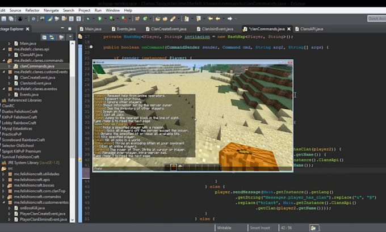Click the status bar icon right of cursor position
Screen dimensions: 386x232
pos(314,228)
